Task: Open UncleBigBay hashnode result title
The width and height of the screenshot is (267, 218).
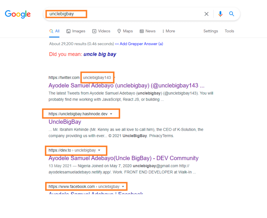Action: (65, 122)
